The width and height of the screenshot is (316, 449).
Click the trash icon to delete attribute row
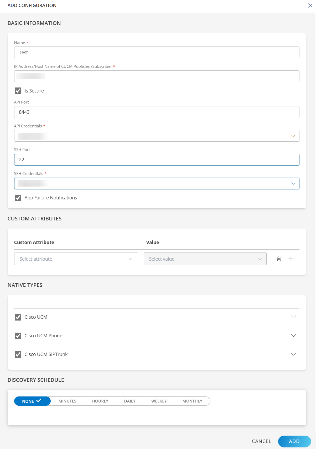(279, 259)
